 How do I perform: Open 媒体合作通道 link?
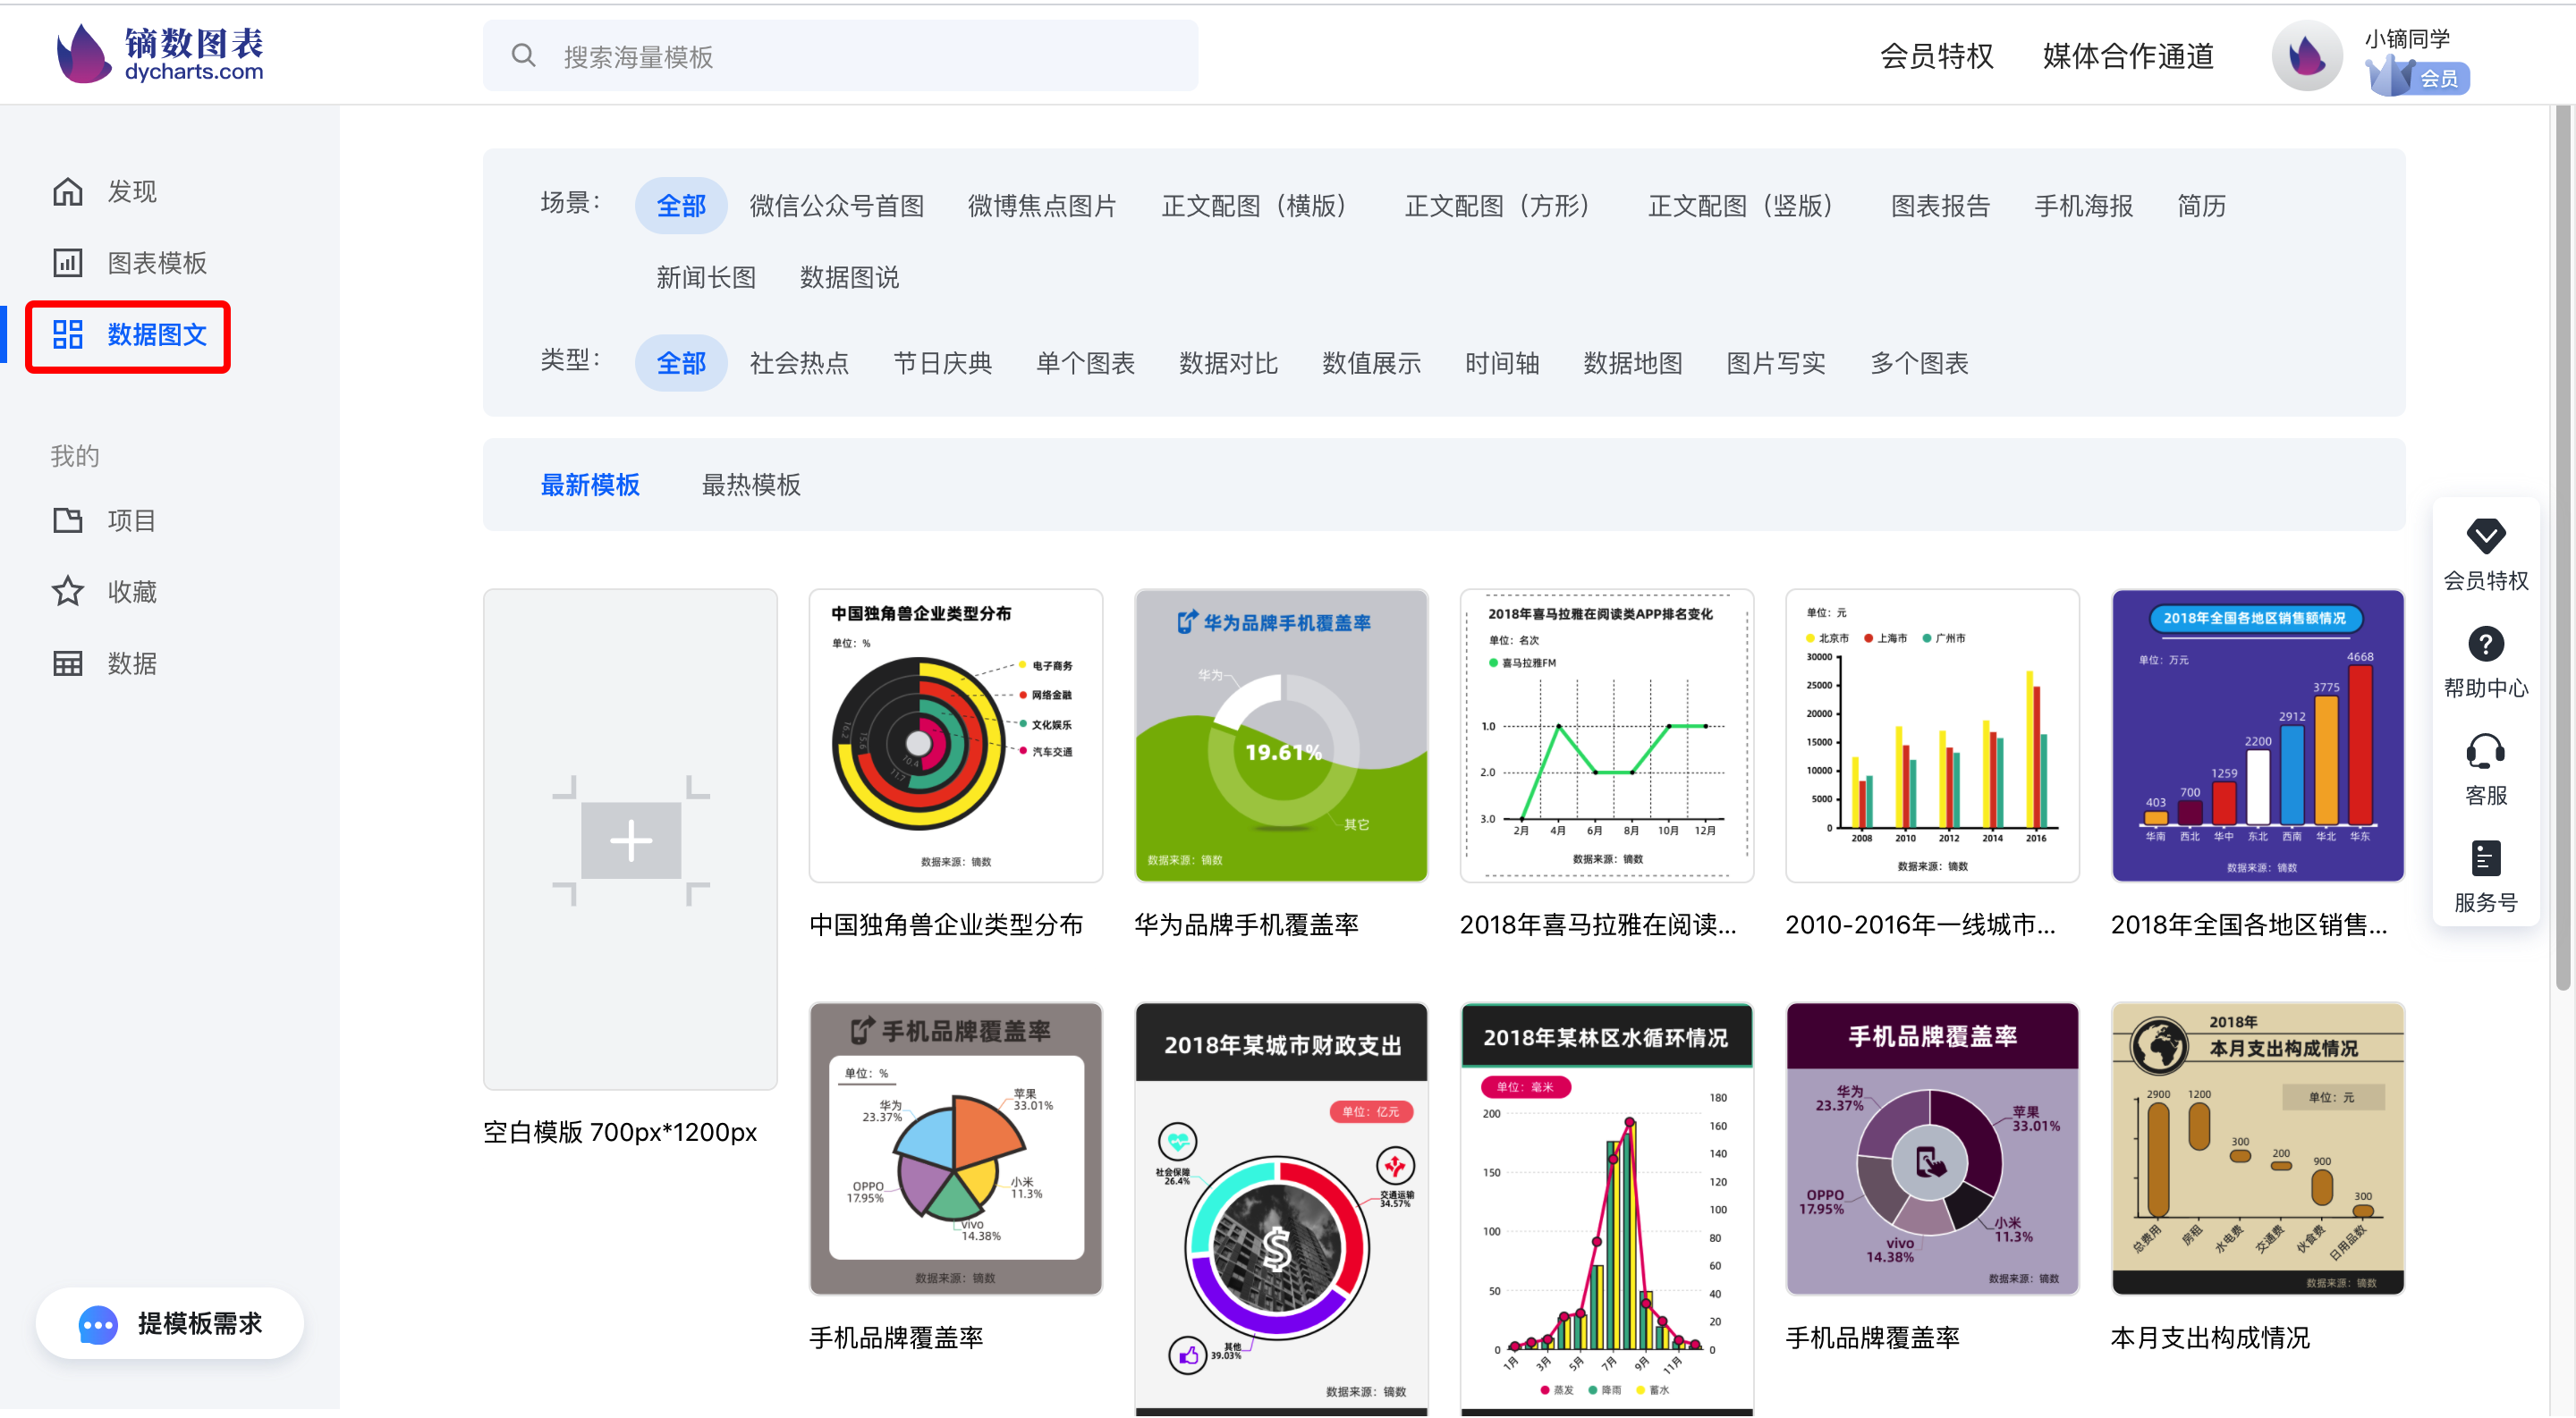coord(2128,56)
